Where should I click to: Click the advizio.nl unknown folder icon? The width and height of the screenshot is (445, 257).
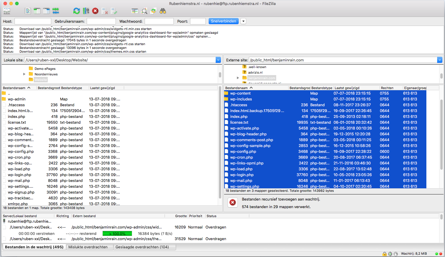click(244, 72)
